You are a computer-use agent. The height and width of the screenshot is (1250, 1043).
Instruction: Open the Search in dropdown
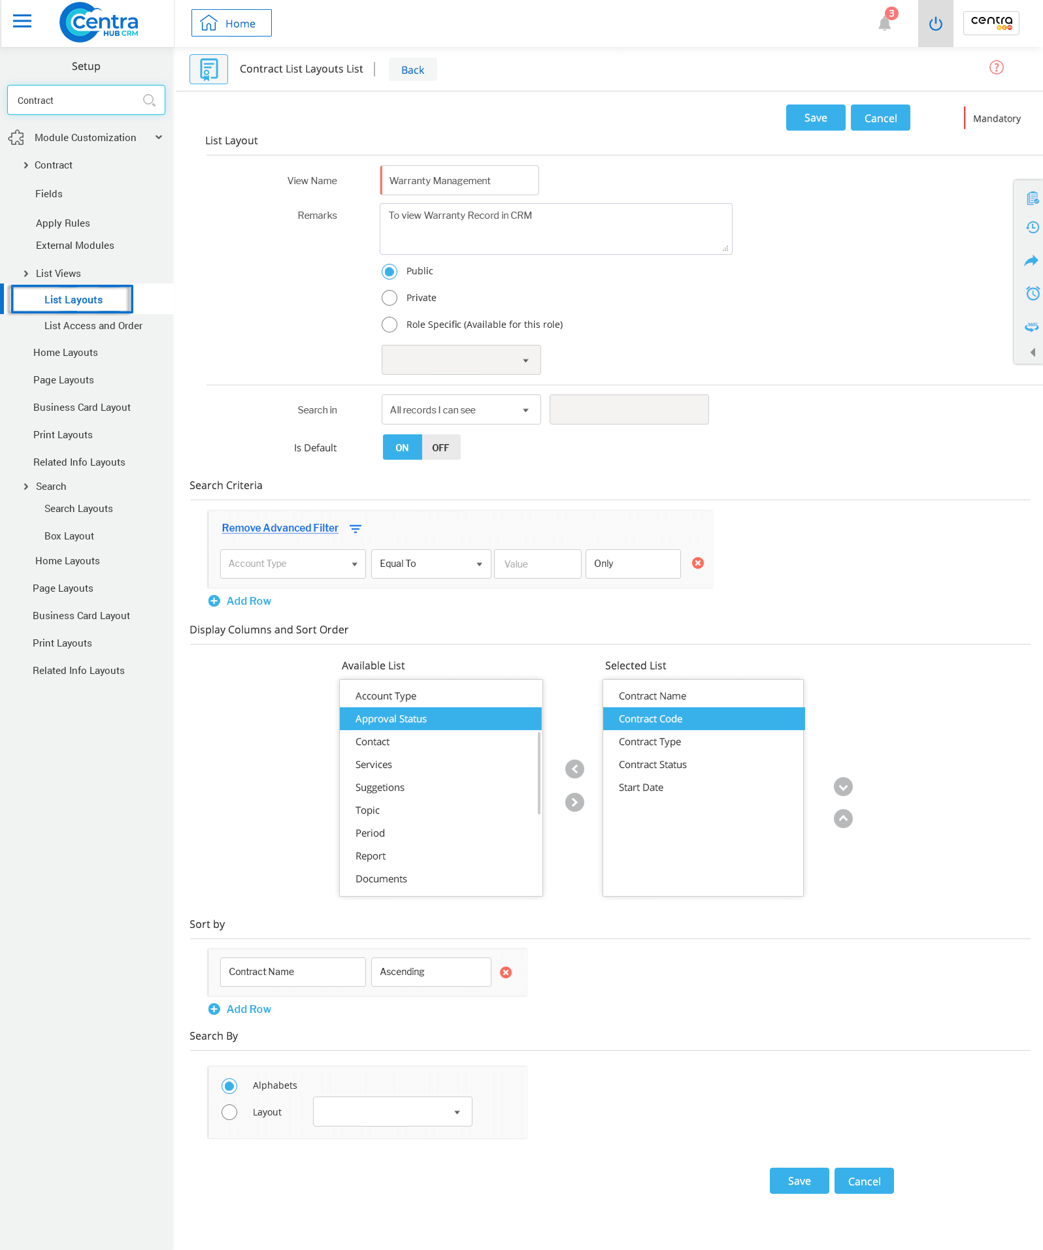(461, 410)
